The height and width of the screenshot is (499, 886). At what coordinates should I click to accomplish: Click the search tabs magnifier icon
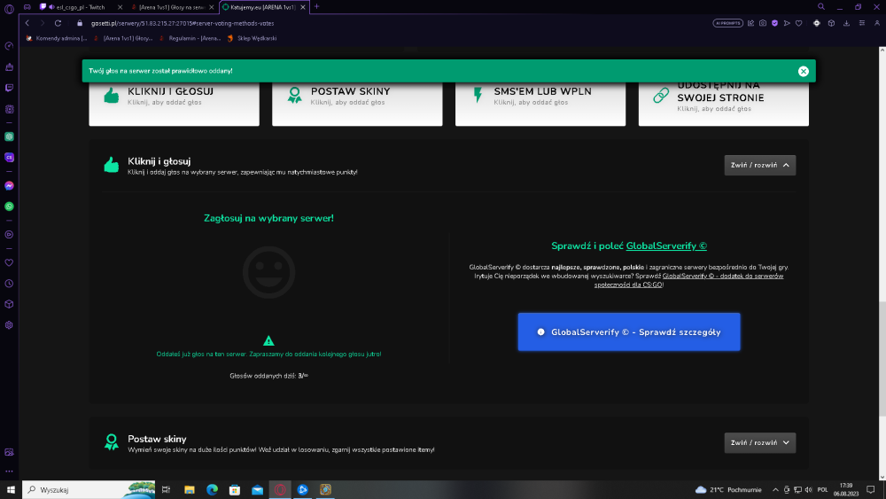coord(821,7)
